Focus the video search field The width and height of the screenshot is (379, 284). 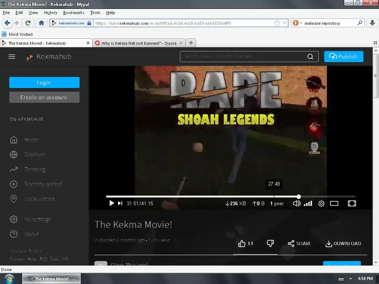243,57
